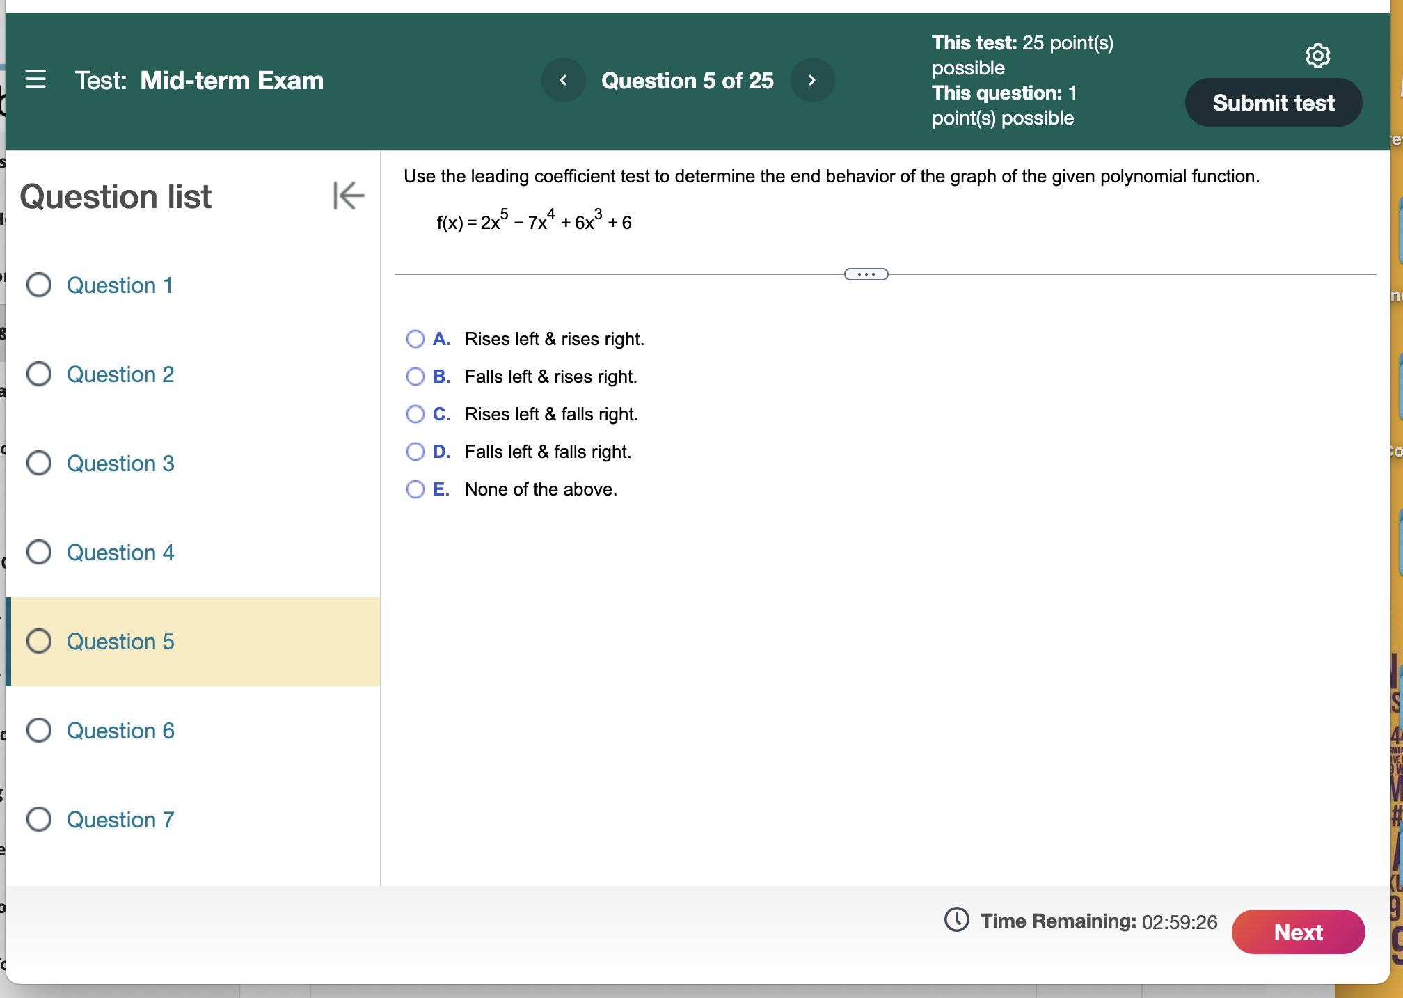Click the Question 1 status circle
Image resolution: width=1403 pixels, height=998 pixels.
click(x=39, y=285)
